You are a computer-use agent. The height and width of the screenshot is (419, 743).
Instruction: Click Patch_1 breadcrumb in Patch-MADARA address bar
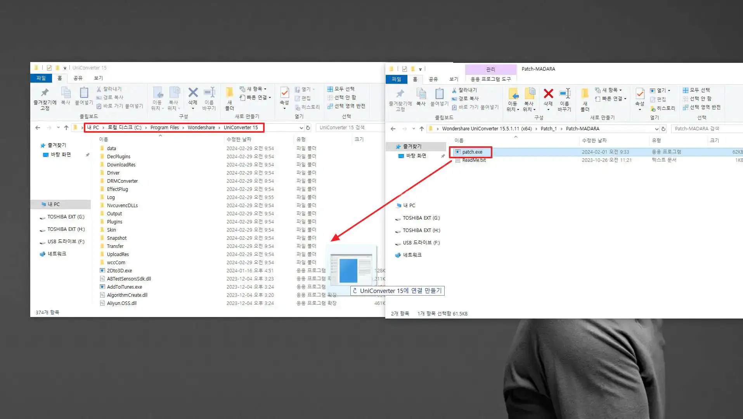(548, 129)
